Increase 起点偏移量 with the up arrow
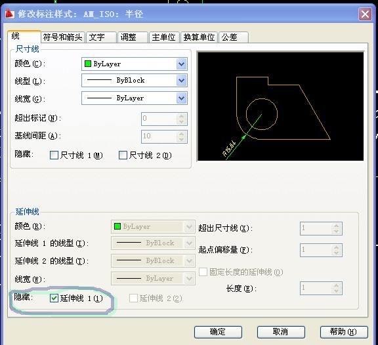The image size is (378, 345). [336, 247]
